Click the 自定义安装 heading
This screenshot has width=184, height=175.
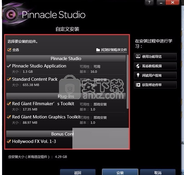(68, 29)
